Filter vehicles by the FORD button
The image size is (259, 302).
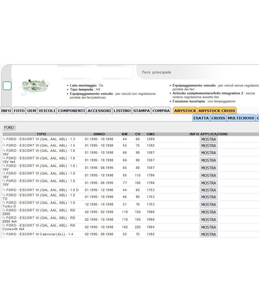click(x=9, y=127)
